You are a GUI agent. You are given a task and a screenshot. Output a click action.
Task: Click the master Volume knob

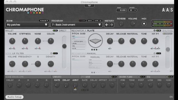pos(133,24)
